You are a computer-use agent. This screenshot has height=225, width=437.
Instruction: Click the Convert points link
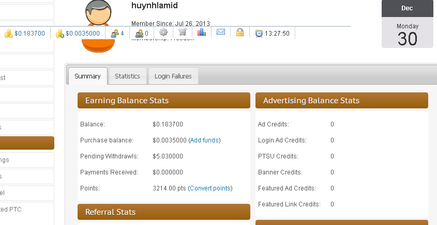(210, 188)
